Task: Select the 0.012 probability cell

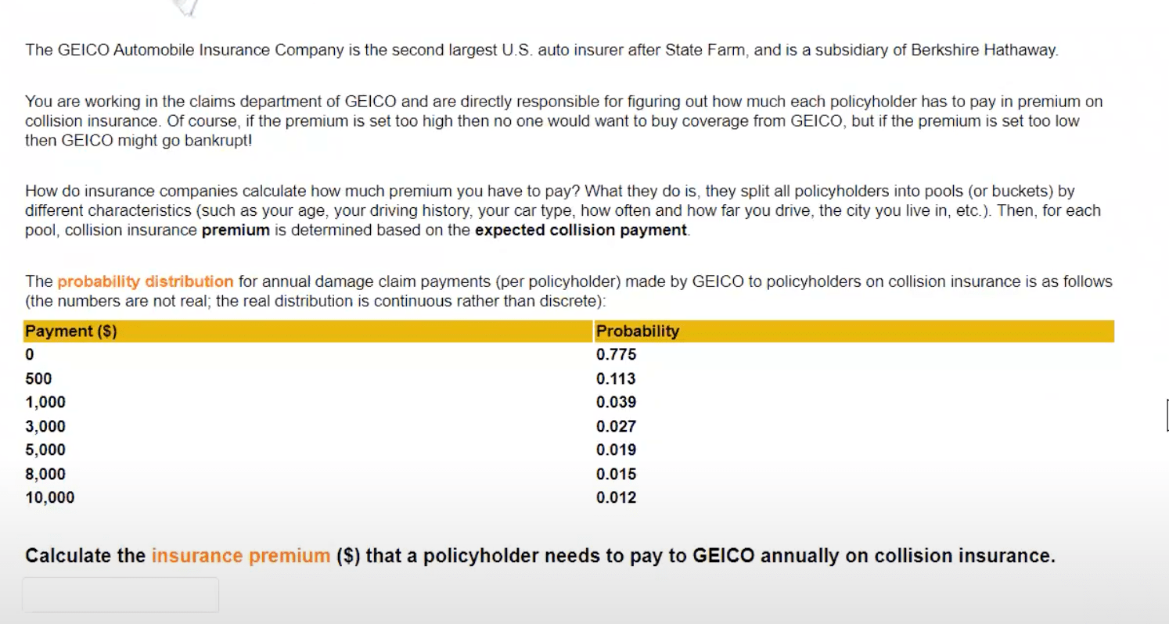Action: (617, 498)
